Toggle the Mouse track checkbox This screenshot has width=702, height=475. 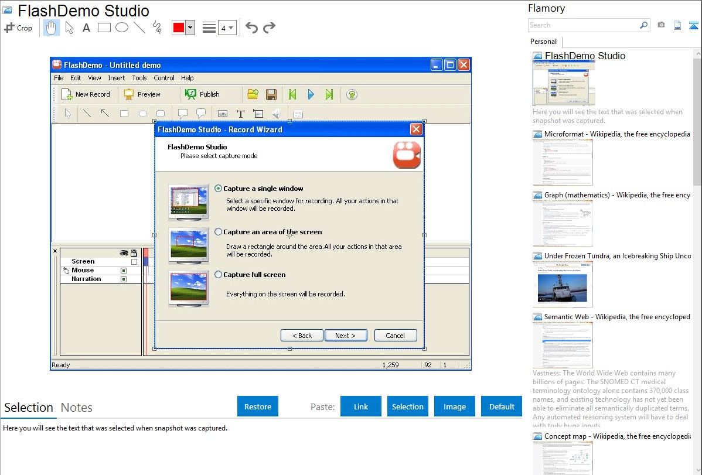tap(124, 271)
